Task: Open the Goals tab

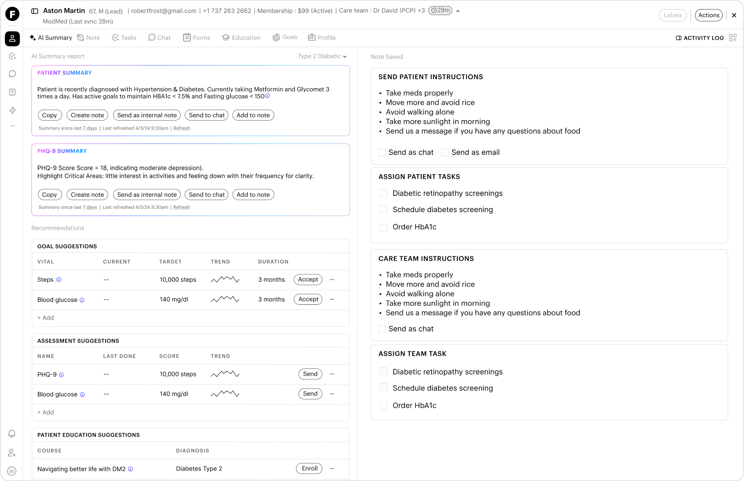Action: (x=285, y=38)
